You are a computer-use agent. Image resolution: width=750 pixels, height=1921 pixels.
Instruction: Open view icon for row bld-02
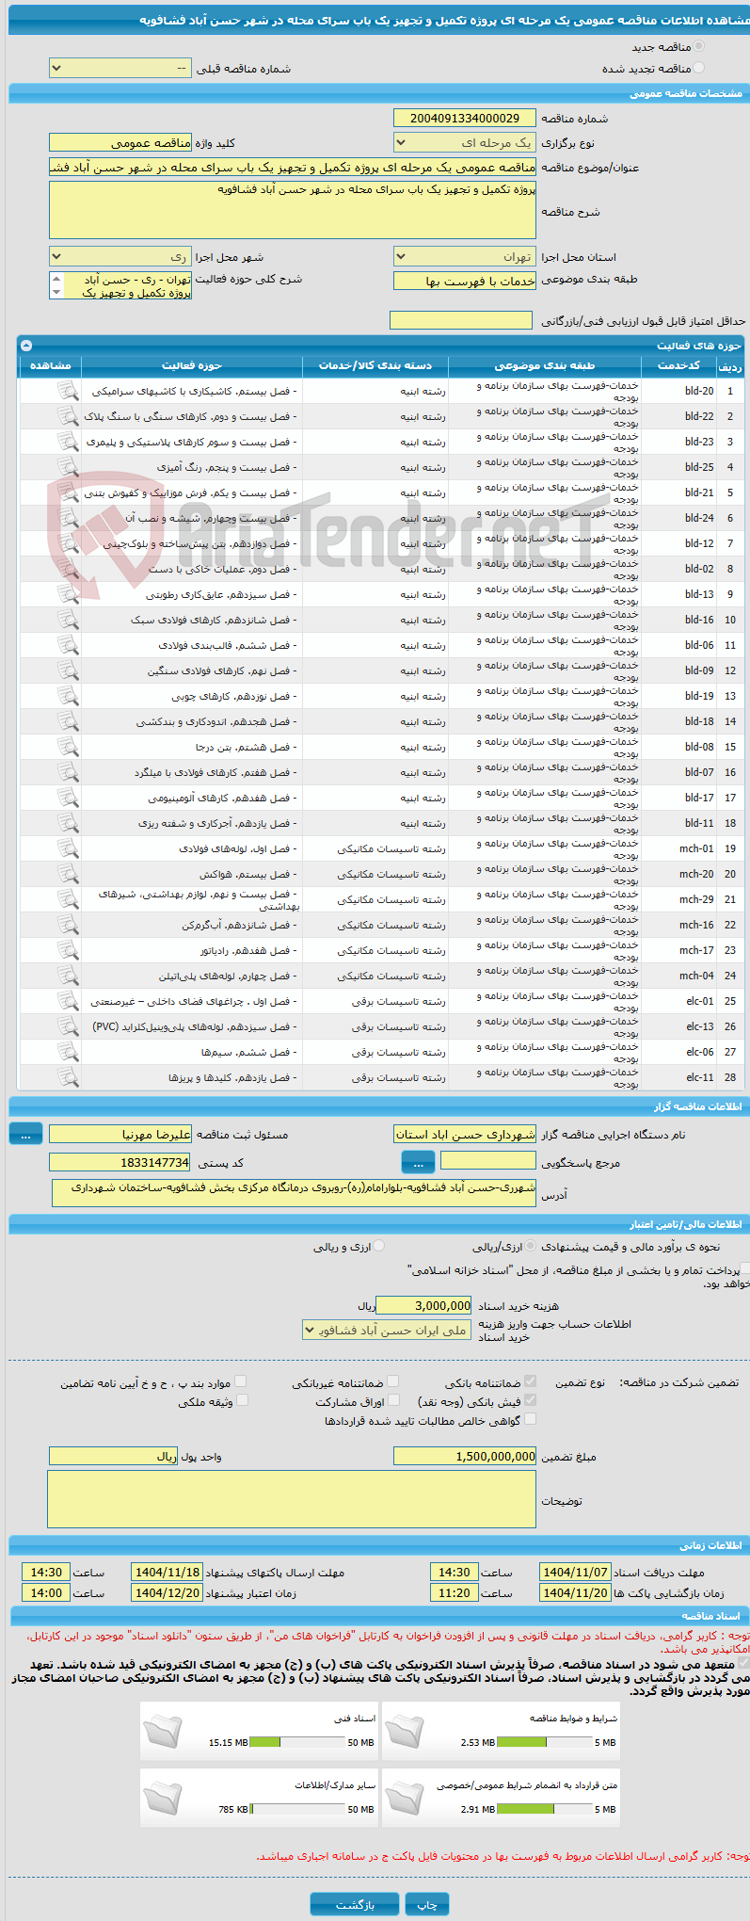pyautogui.click(x=68, y=569)
